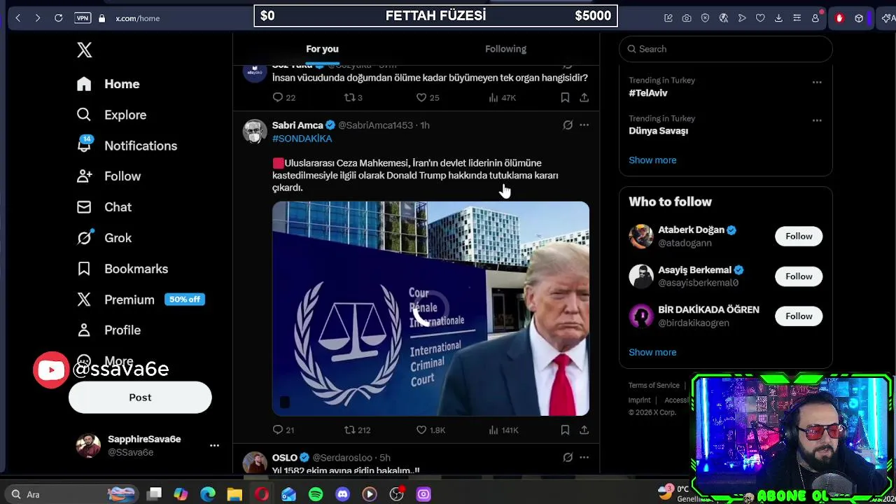The height and width of the screenshot is (504, 896).
Task: Open Explore in the sidebar
Action: click(111, 115)
